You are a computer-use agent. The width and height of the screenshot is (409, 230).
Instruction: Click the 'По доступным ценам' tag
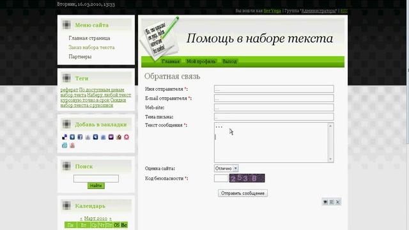pos(102,89)
